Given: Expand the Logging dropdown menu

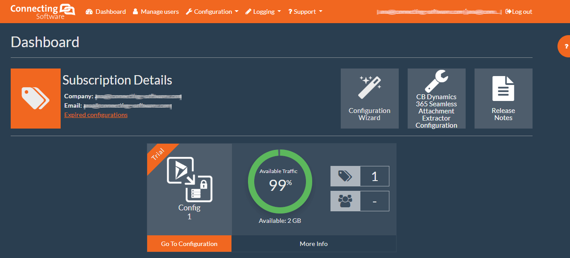Looking at the screenshot, I should [263, 12].
